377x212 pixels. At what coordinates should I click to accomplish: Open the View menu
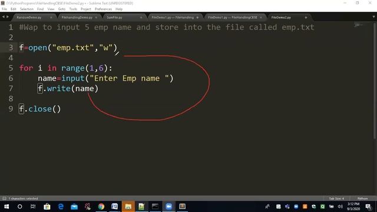51,9
